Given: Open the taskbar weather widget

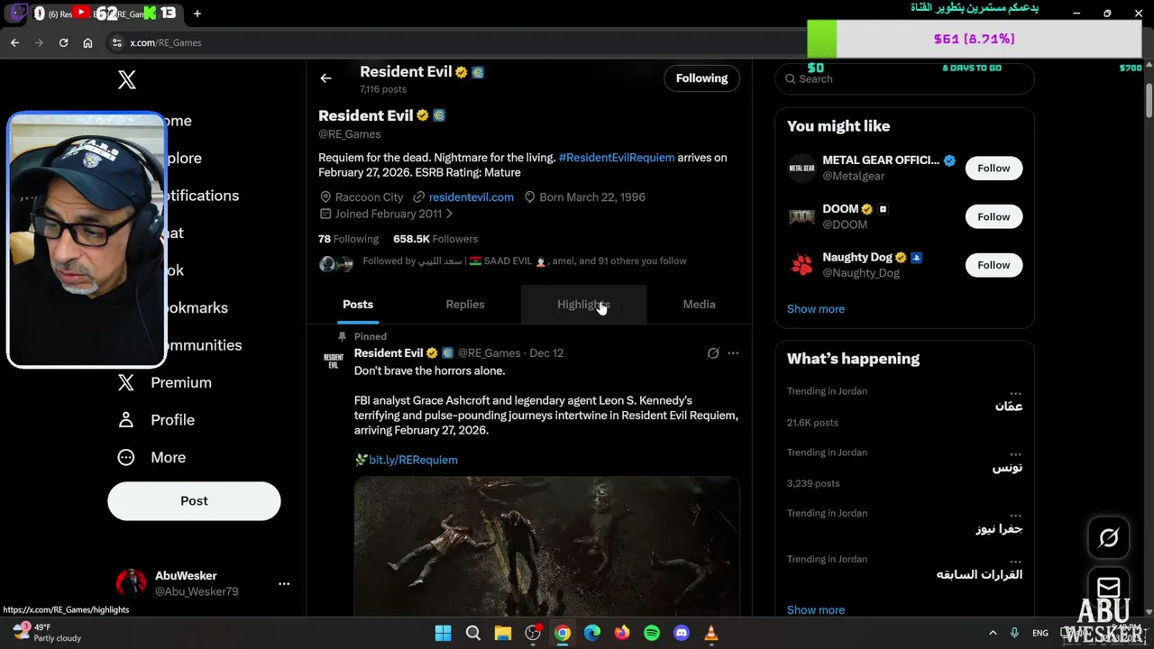Looking at the screenshot, I should [47, 633].
